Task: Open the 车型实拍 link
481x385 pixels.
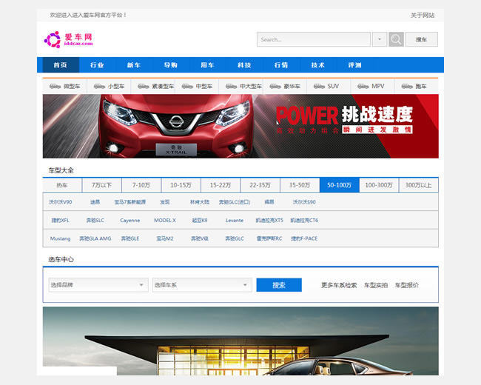Action: pos(376,285)
